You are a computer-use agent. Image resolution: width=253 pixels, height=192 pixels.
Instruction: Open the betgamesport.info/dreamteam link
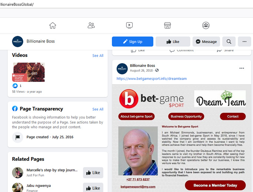(152, 79)
